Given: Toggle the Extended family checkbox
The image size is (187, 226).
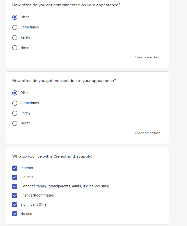Looking at the screenshot, I should click(x=15, y=186).
